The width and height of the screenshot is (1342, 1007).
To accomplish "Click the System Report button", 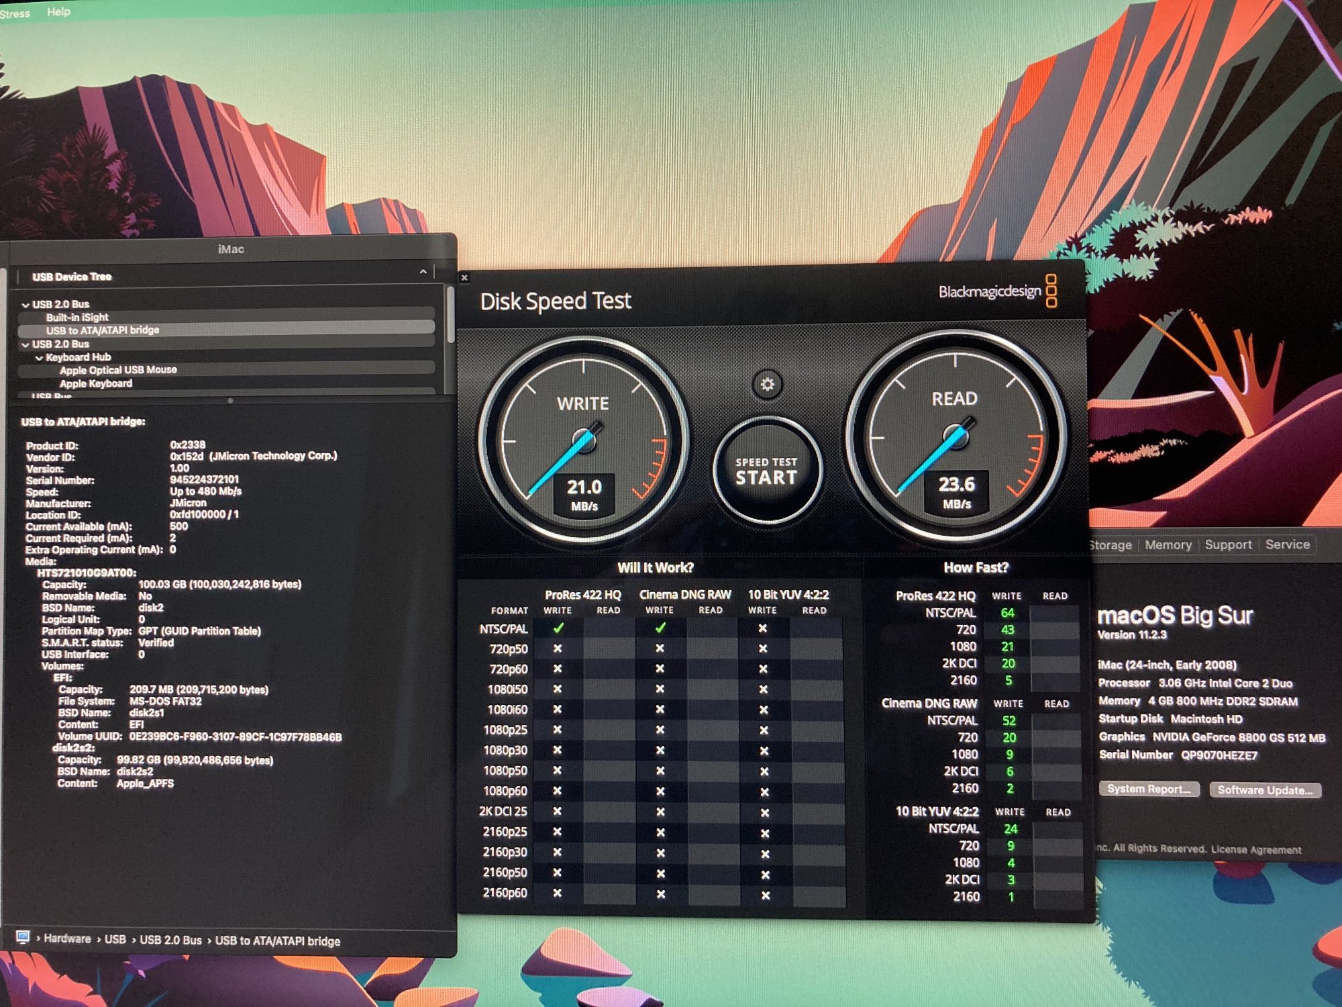I will [1148, 789].
